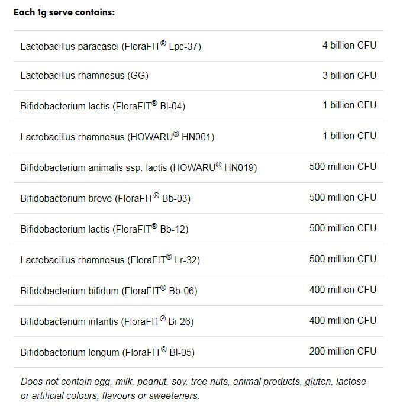Click the 200 million CFU amount
The width and height of the screenshot is (400, 406).
[343, 351]
